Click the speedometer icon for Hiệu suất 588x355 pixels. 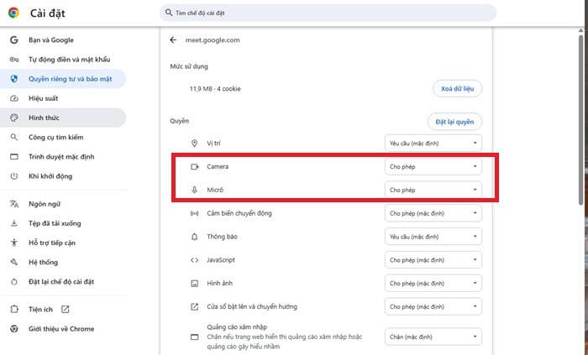(x=14, y=98)
